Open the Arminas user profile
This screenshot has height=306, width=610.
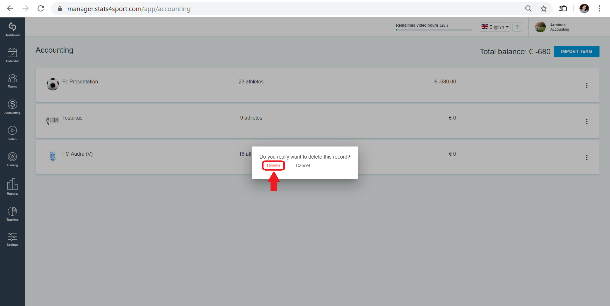(552, 27)
